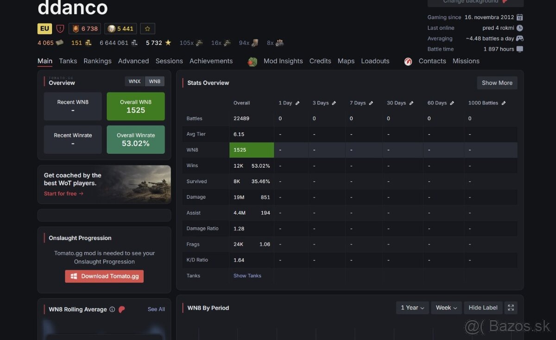Click the crew icon beside 8x
556x340 pixels.
point(279,43)
